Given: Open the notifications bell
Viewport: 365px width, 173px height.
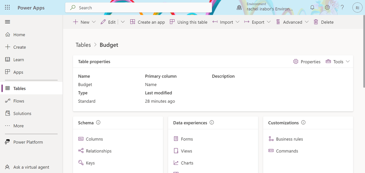Looking at the screenshot, I should tap(312, 7).
